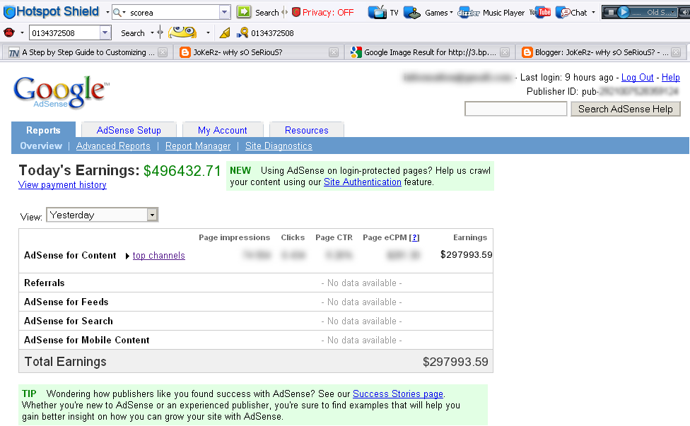Open Advanced Reports link
690x426 pixels.
coord(113,146)
